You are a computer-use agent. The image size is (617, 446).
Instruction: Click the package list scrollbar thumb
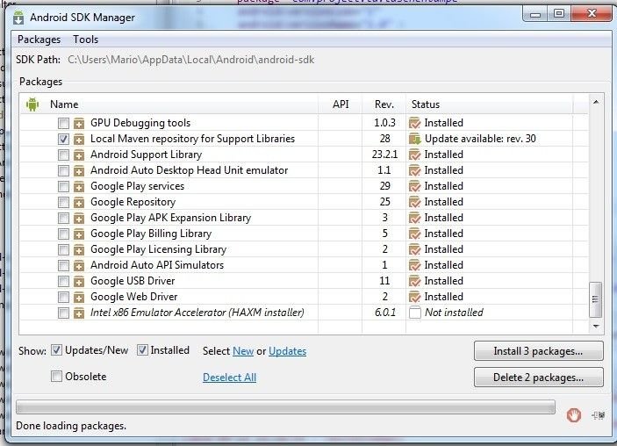pos(595,299)
